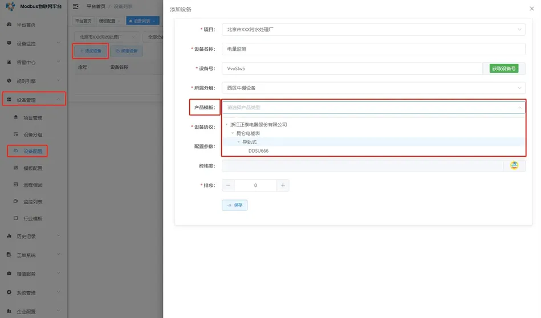Open 远程调试 in the sidebar menu
The height and width of the screenshot is (318, 541).
(32, 185)
